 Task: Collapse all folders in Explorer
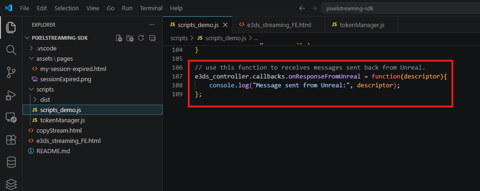point(152,38)
